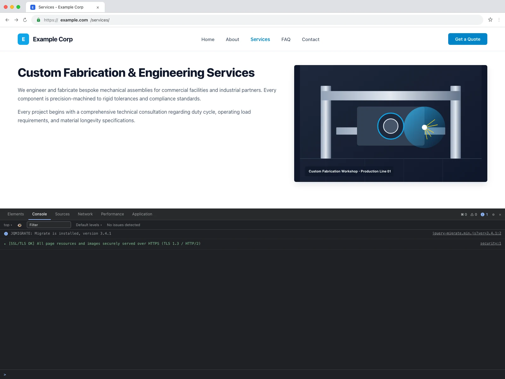
Task: Open the Network tab
Action: click(x=85, y=214)
